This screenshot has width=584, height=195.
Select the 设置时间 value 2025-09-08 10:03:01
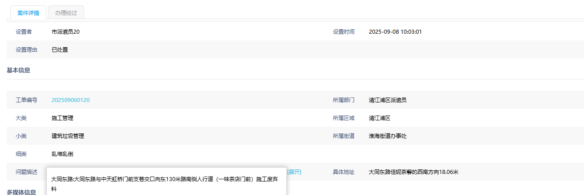(395, 32)
